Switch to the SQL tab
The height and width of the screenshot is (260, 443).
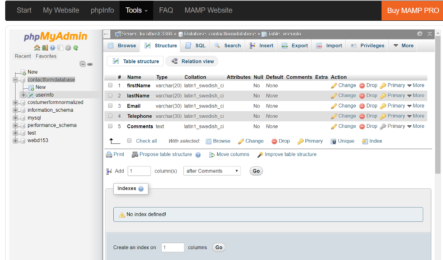195,45
